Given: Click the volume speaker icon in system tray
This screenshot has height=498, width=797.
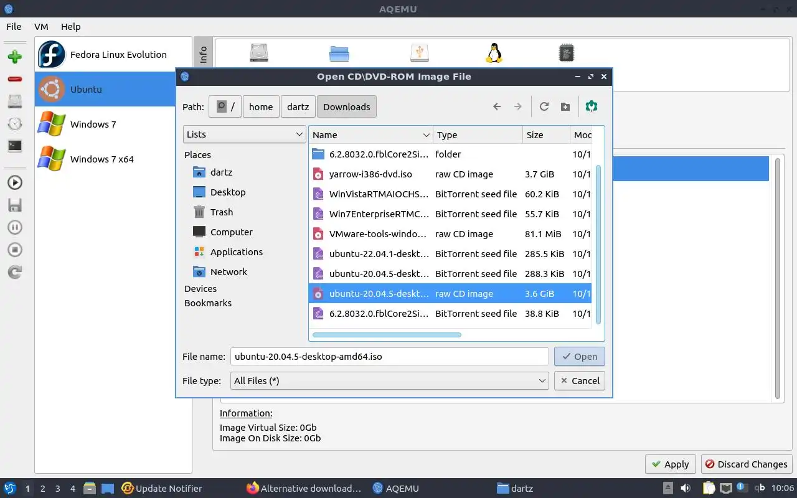Looking at the screenshot, I should point(686,488).
